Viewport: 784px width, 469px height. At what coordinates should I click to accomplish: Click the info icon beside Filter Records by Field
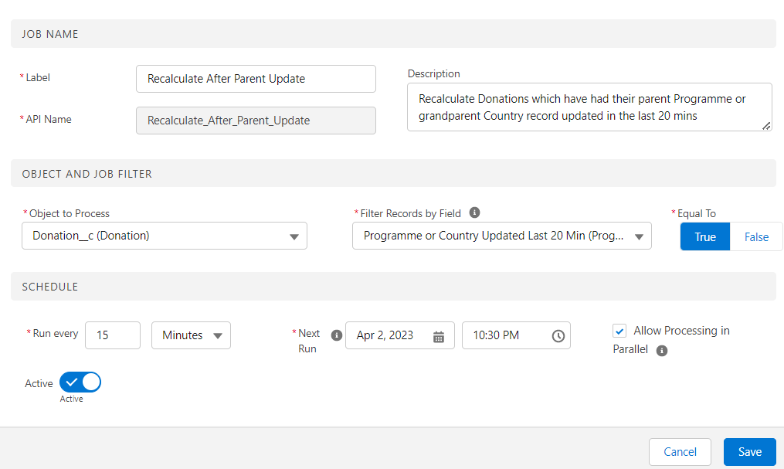coord(474,212)
